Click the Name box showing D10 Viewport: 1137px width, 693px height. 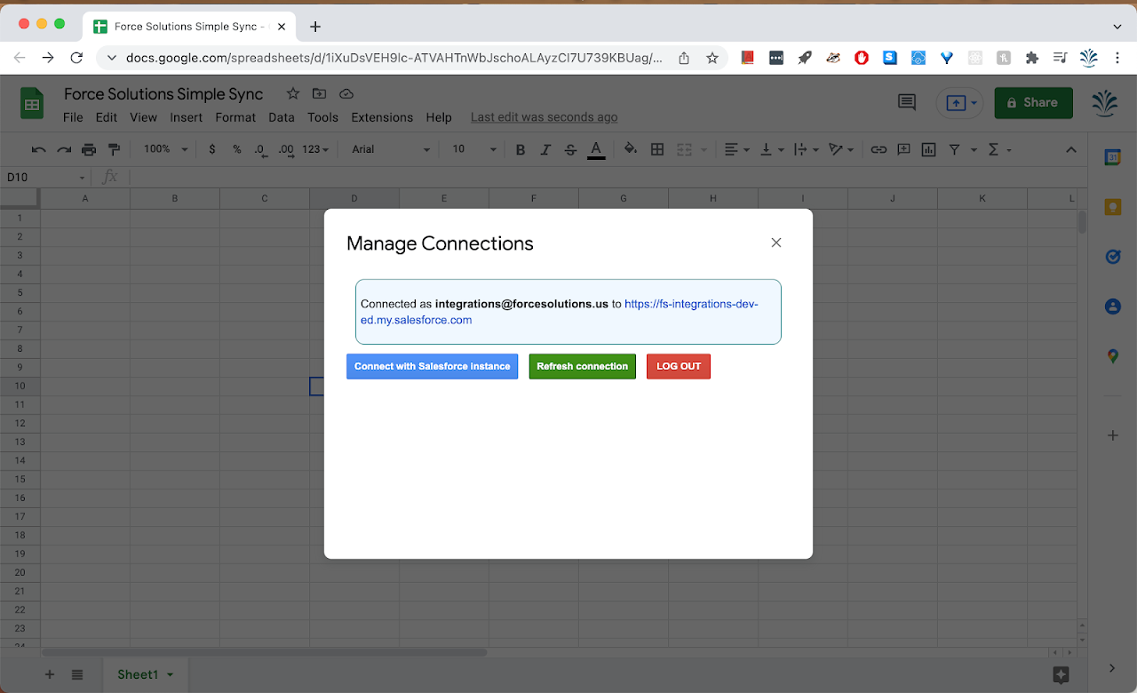point(46,177)
